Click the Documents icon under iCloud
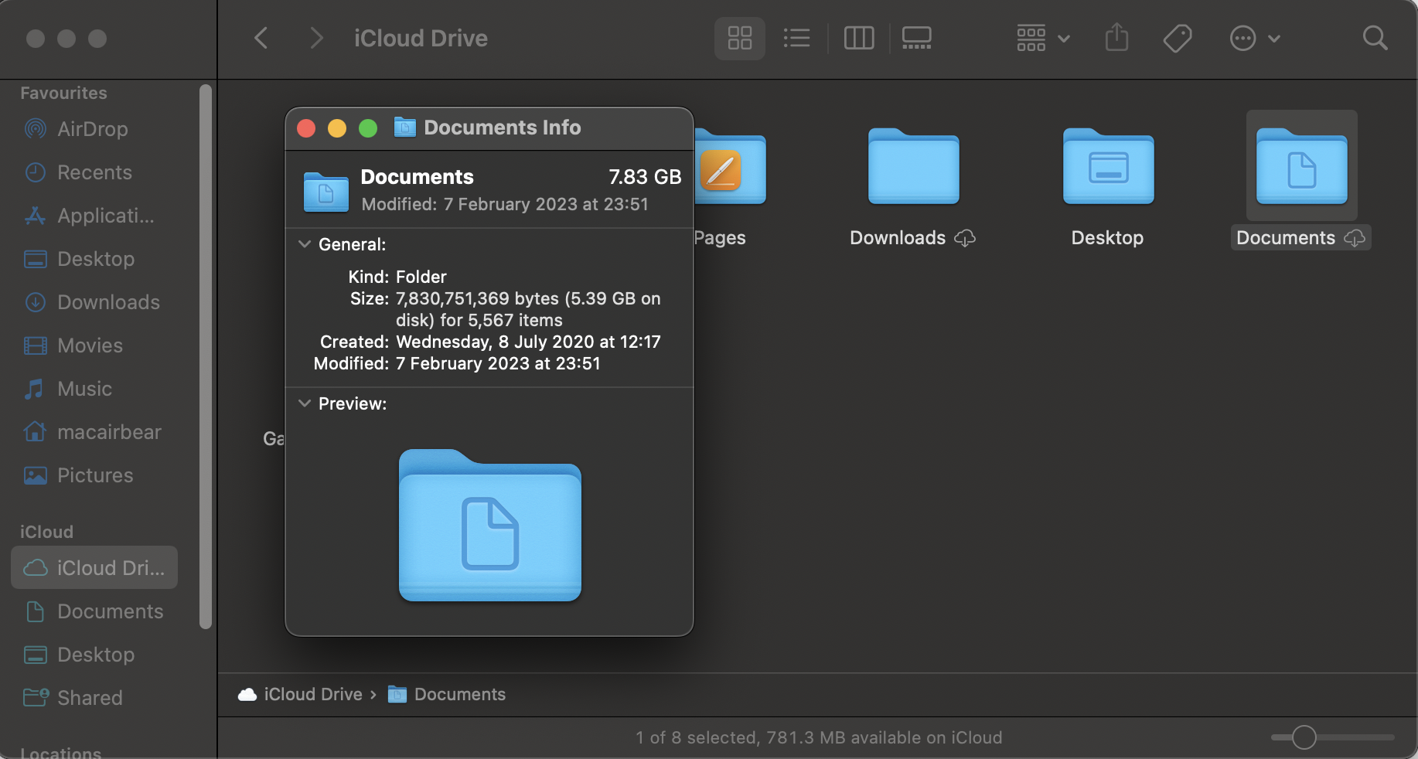Image resolution: width=1418 pixels, height=759 pixels. point(36,611)
